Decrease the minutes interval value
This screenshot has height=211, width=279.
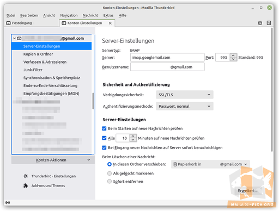[133, 140]
